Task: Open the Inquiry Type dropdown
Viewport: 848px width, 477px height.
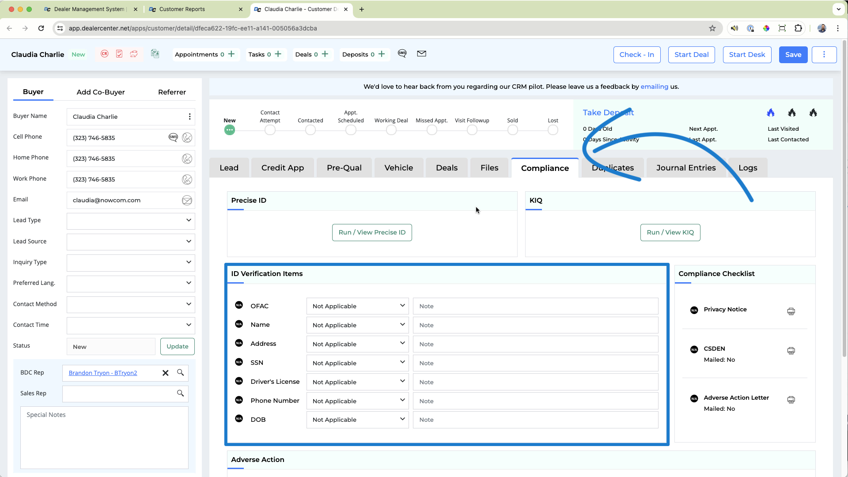Action: point(131,262)
